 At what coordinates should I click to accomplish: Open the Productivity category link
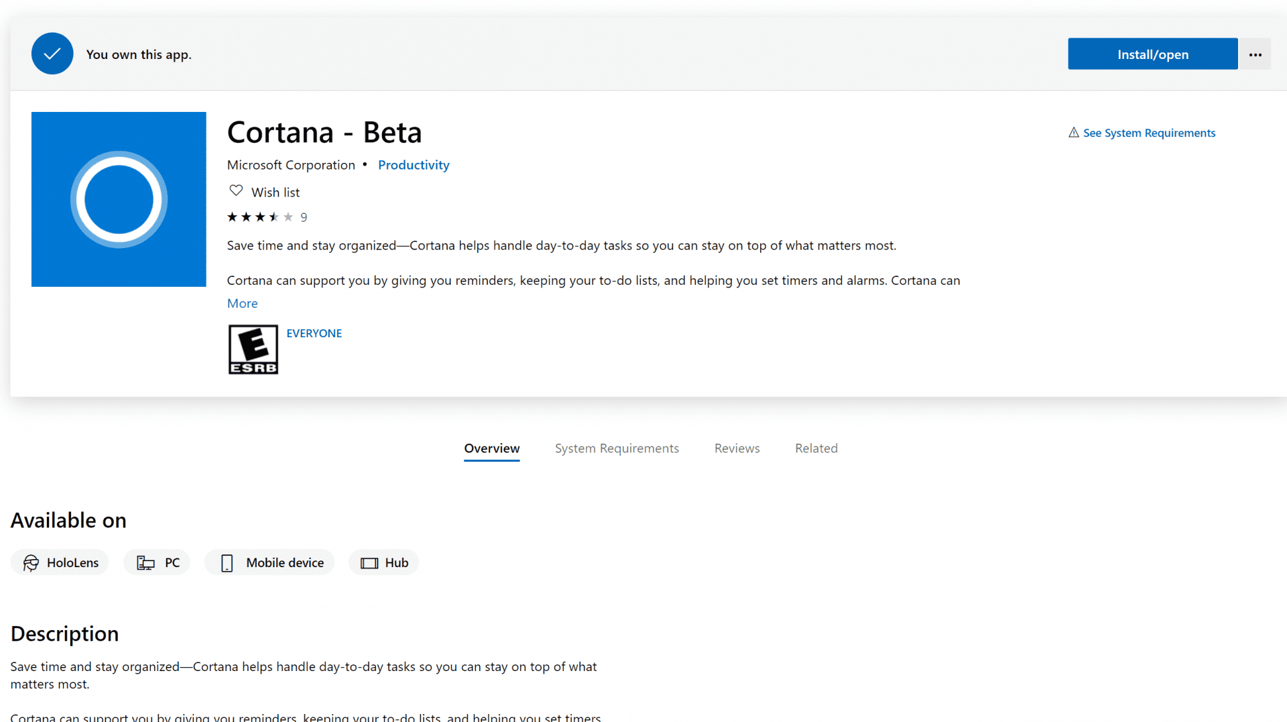414,164
